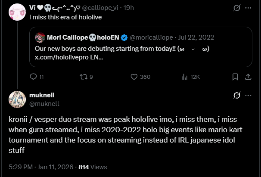Go to @muknell profile handle
Viewport: 261px width, 177px height.
(x=44, y=104)
